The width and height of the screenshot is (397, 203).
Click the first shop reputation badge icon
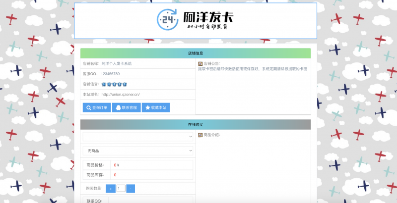pos(103,84)
